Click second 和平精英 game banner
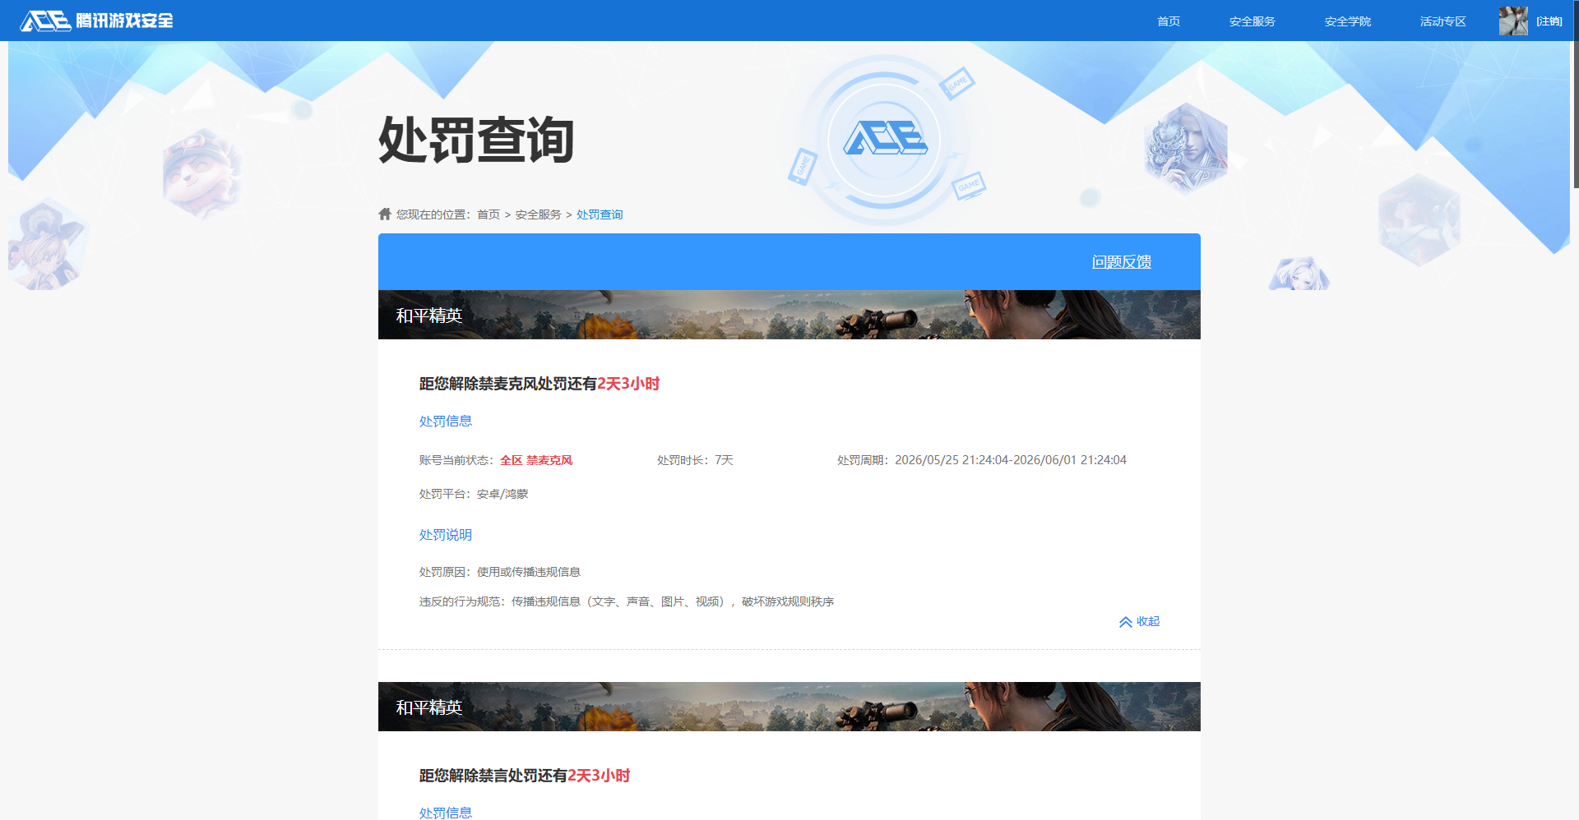Image resolution: width=1579 pixels, height=820 pixels. pos(789,707)
